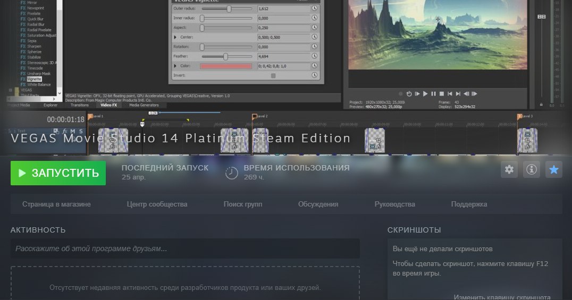This screenshot has width=572, height=300.
Task: Select the Timecode effect
Action: (x=35, y=68)
